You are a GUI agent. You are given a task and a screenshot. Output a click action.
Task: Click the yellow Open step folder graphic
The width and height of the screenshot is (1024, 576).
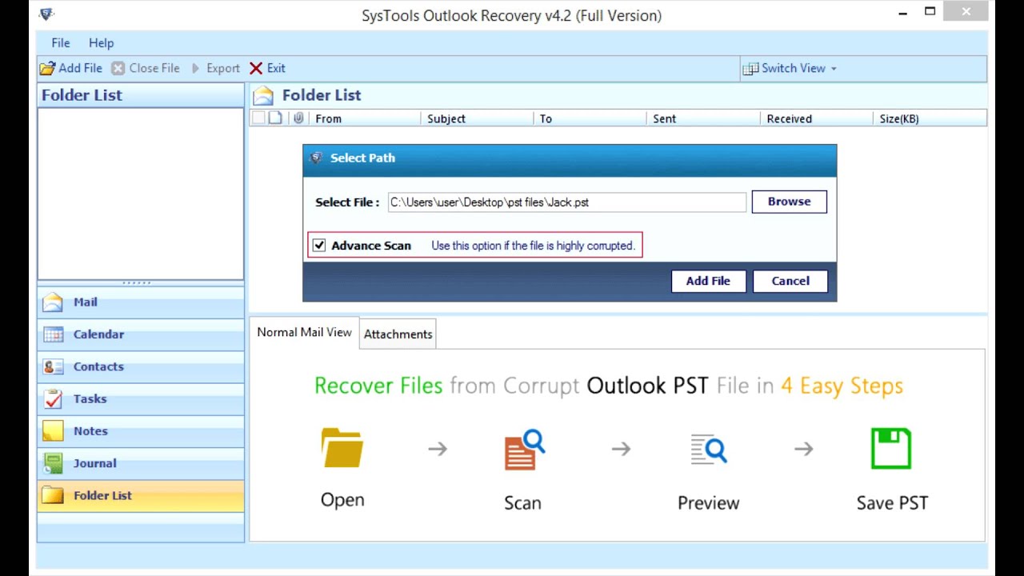point(342,448)
